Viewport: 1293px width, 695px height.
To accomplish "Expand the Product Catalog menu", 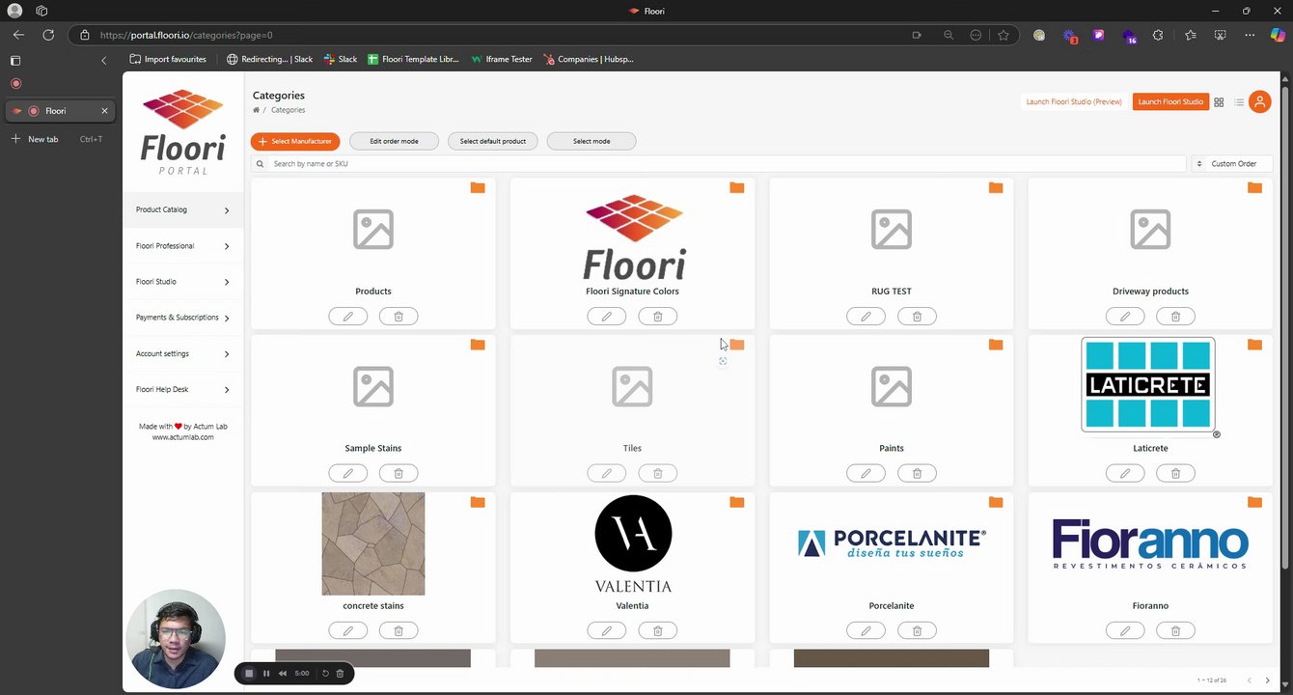I will 182,209.
